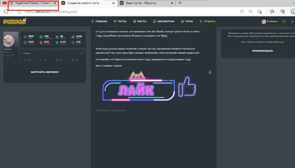The image size is (295, 168).
Task: Open the notifications bell icon
Action: pos(292,21)
